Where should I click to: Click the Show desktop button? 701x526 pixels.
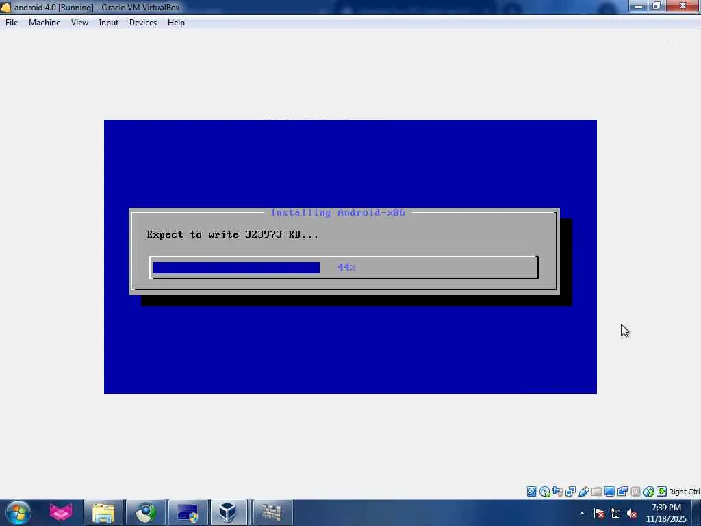[696, 513]
